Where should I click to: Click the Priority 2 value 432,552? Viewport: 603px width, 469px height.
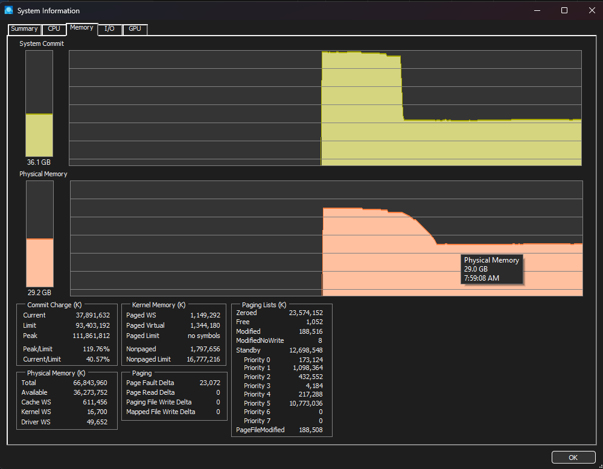311,377
